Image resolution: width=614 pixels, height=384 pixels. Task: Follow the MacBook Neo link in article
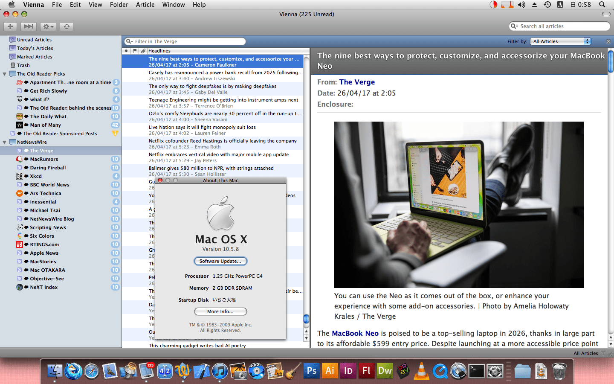coord(355,333)
